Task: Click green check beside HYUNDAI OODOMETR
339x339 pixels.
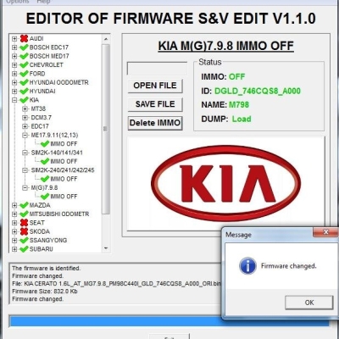Action: coord(24,82)
